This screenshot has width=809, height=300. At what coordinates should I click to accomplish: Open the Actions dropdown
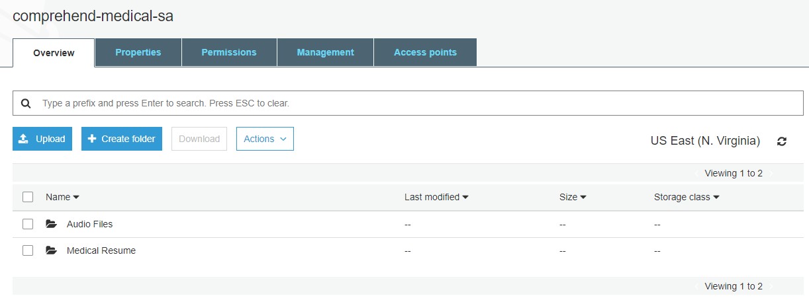pos(265,139)
